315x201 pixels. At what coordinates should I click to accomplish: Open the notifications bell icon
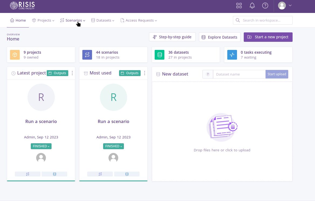252,5
